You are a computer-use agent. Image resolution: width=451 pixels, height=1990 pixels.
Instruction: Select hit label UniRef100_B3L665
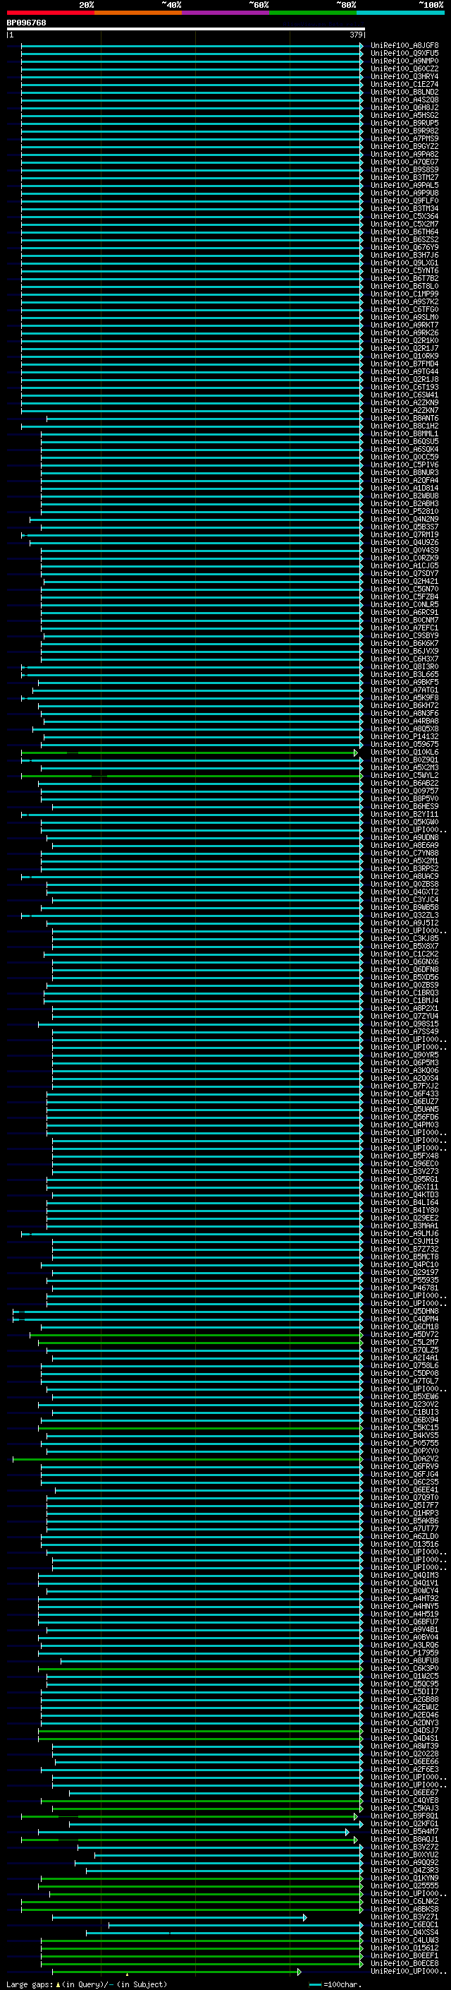pos(404,674)
